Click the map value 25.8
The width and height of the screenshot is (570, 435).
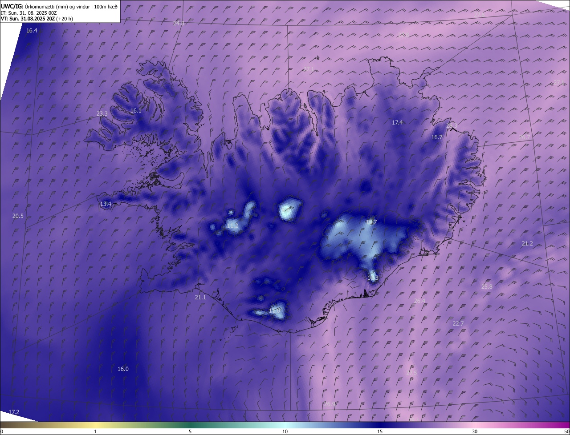point(487,287)
